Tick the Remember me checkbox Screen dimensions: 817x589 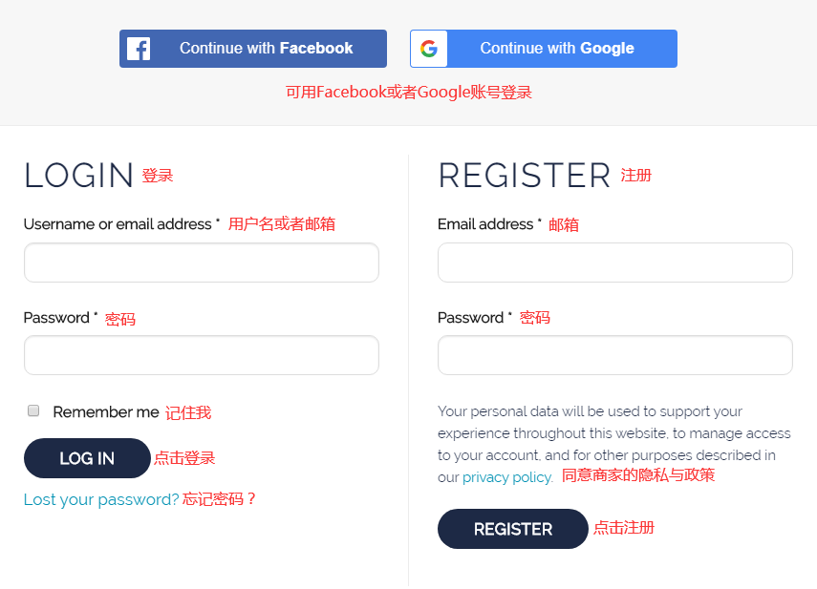click(33, 410)
